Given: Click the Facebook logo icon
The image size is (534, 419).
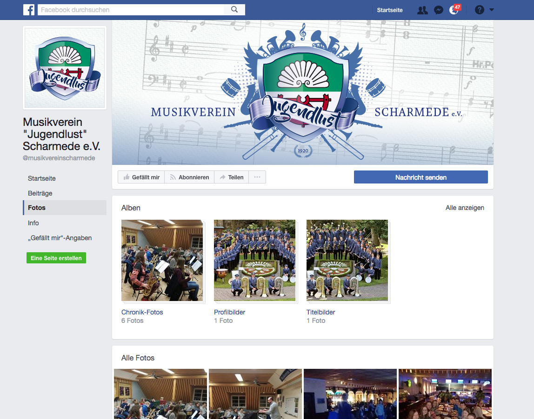Looking at the screenshot, I should click(x=29, y=10).
